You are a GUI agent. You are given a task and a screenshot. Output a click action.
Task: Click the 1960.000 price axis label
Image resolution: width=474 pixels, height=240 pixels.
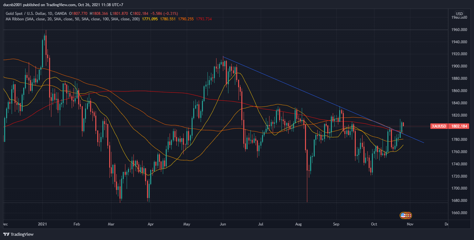(x=458, y=30)
